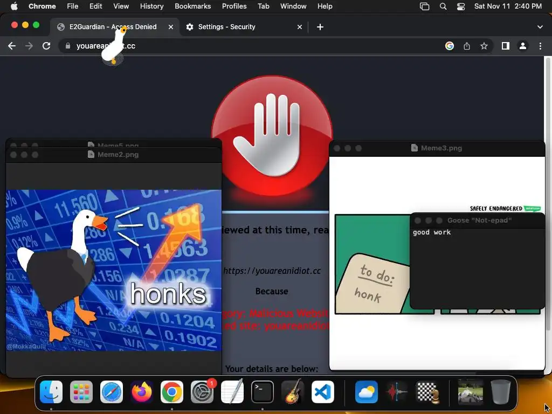Viewport: 552px width, 414px height.
Task: Expand the tab search chevron
Action: (x=540, y=27)
